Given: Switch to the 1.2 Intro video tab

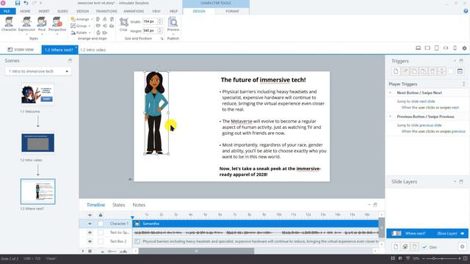Looking at the screenshot, I should point(93,50).
